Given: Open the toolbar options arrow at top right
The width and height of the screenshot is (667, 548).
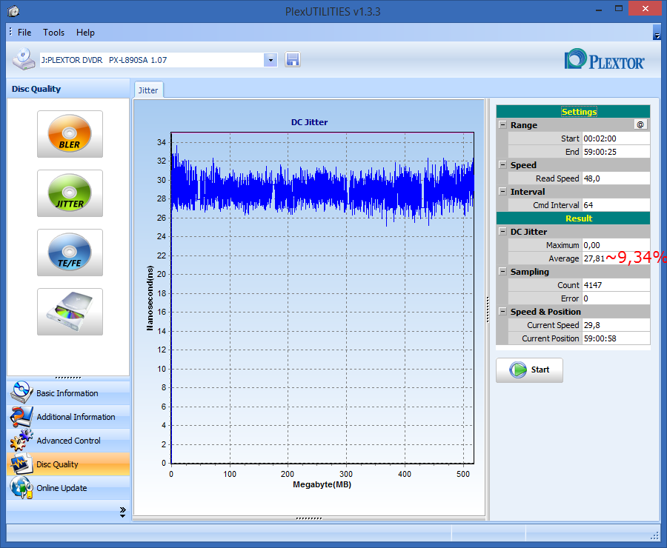Looking at the screenshot, I should (x=657, y=33).
